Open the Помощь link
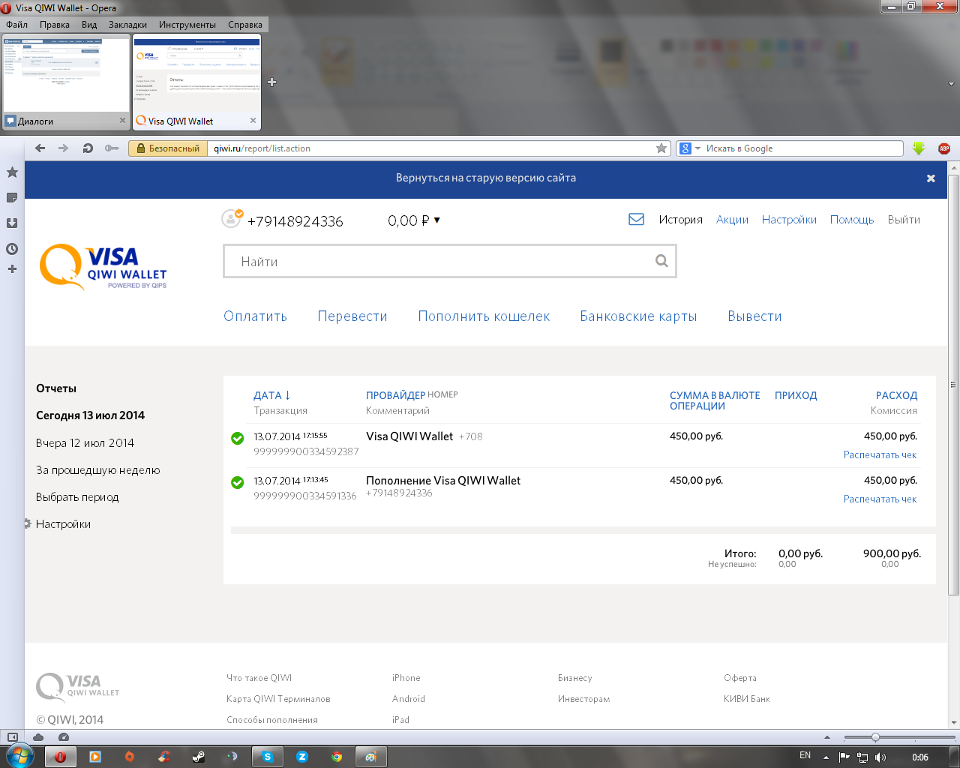Screen dimensions: 960x768 coord(852,220)
